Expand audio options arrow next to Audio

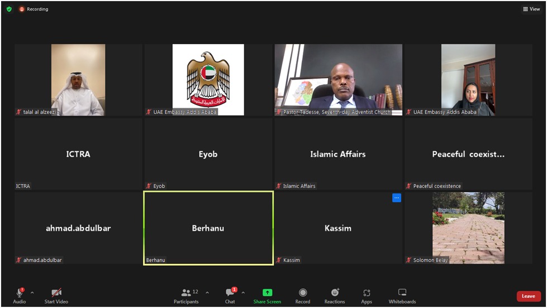coord(32,293)
